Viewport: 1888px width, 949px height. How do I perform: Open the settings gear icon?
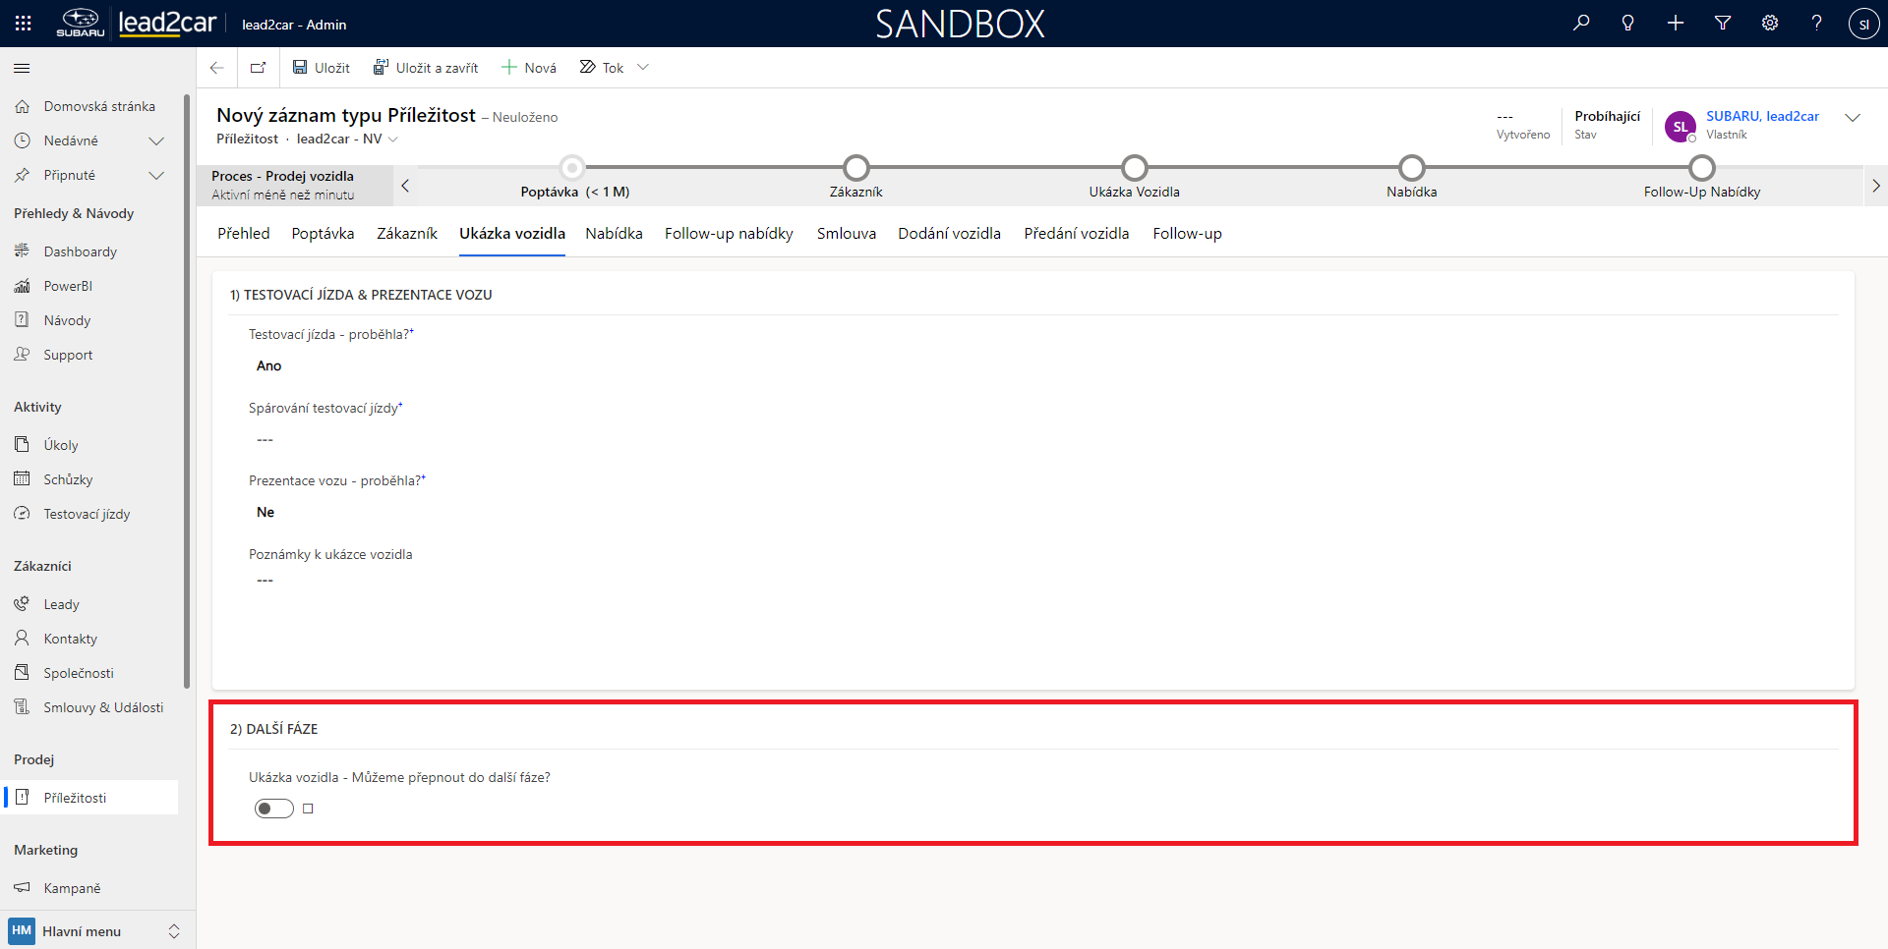[1770, 23]
